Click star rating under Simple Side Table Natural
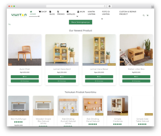This screenshot has height=136, width=161. click(142, 124)
